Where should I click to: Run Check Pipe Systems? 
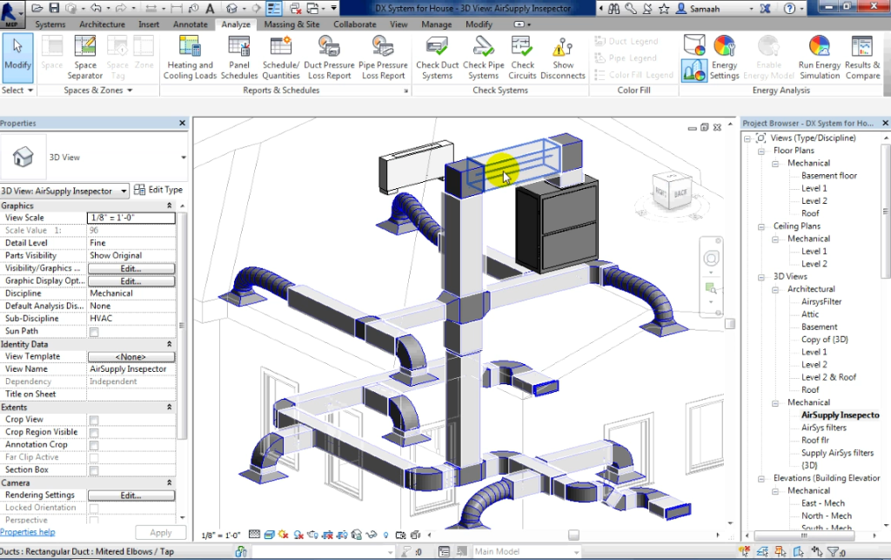[484, 58]
